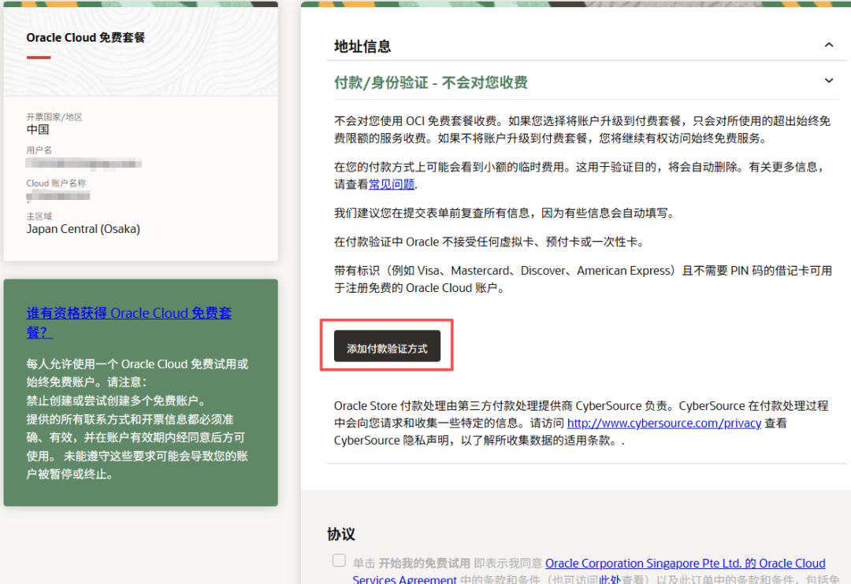Viewport: 851px width, 584px height.
Task: Click the 我们建议您在提交表单前复查所有信息 sentence
Action: click(506, 213)
